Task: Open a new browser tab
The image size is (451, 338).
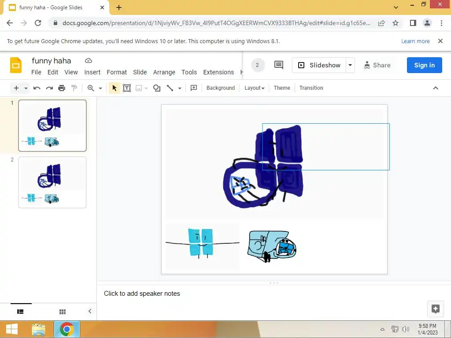Action: [119, 8]
